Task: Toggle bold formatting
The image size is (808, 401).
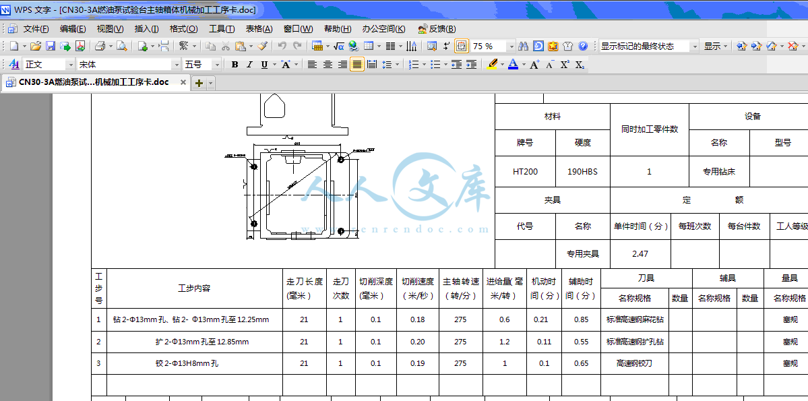Action: (235, 65)
